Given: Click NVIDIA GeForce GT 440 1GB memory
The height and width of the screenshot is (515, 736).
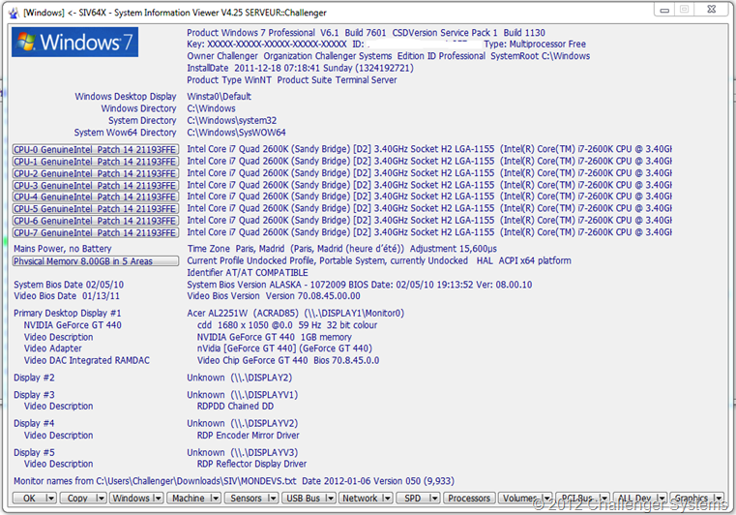Looking at the screenshot, I should click(274, 337).
